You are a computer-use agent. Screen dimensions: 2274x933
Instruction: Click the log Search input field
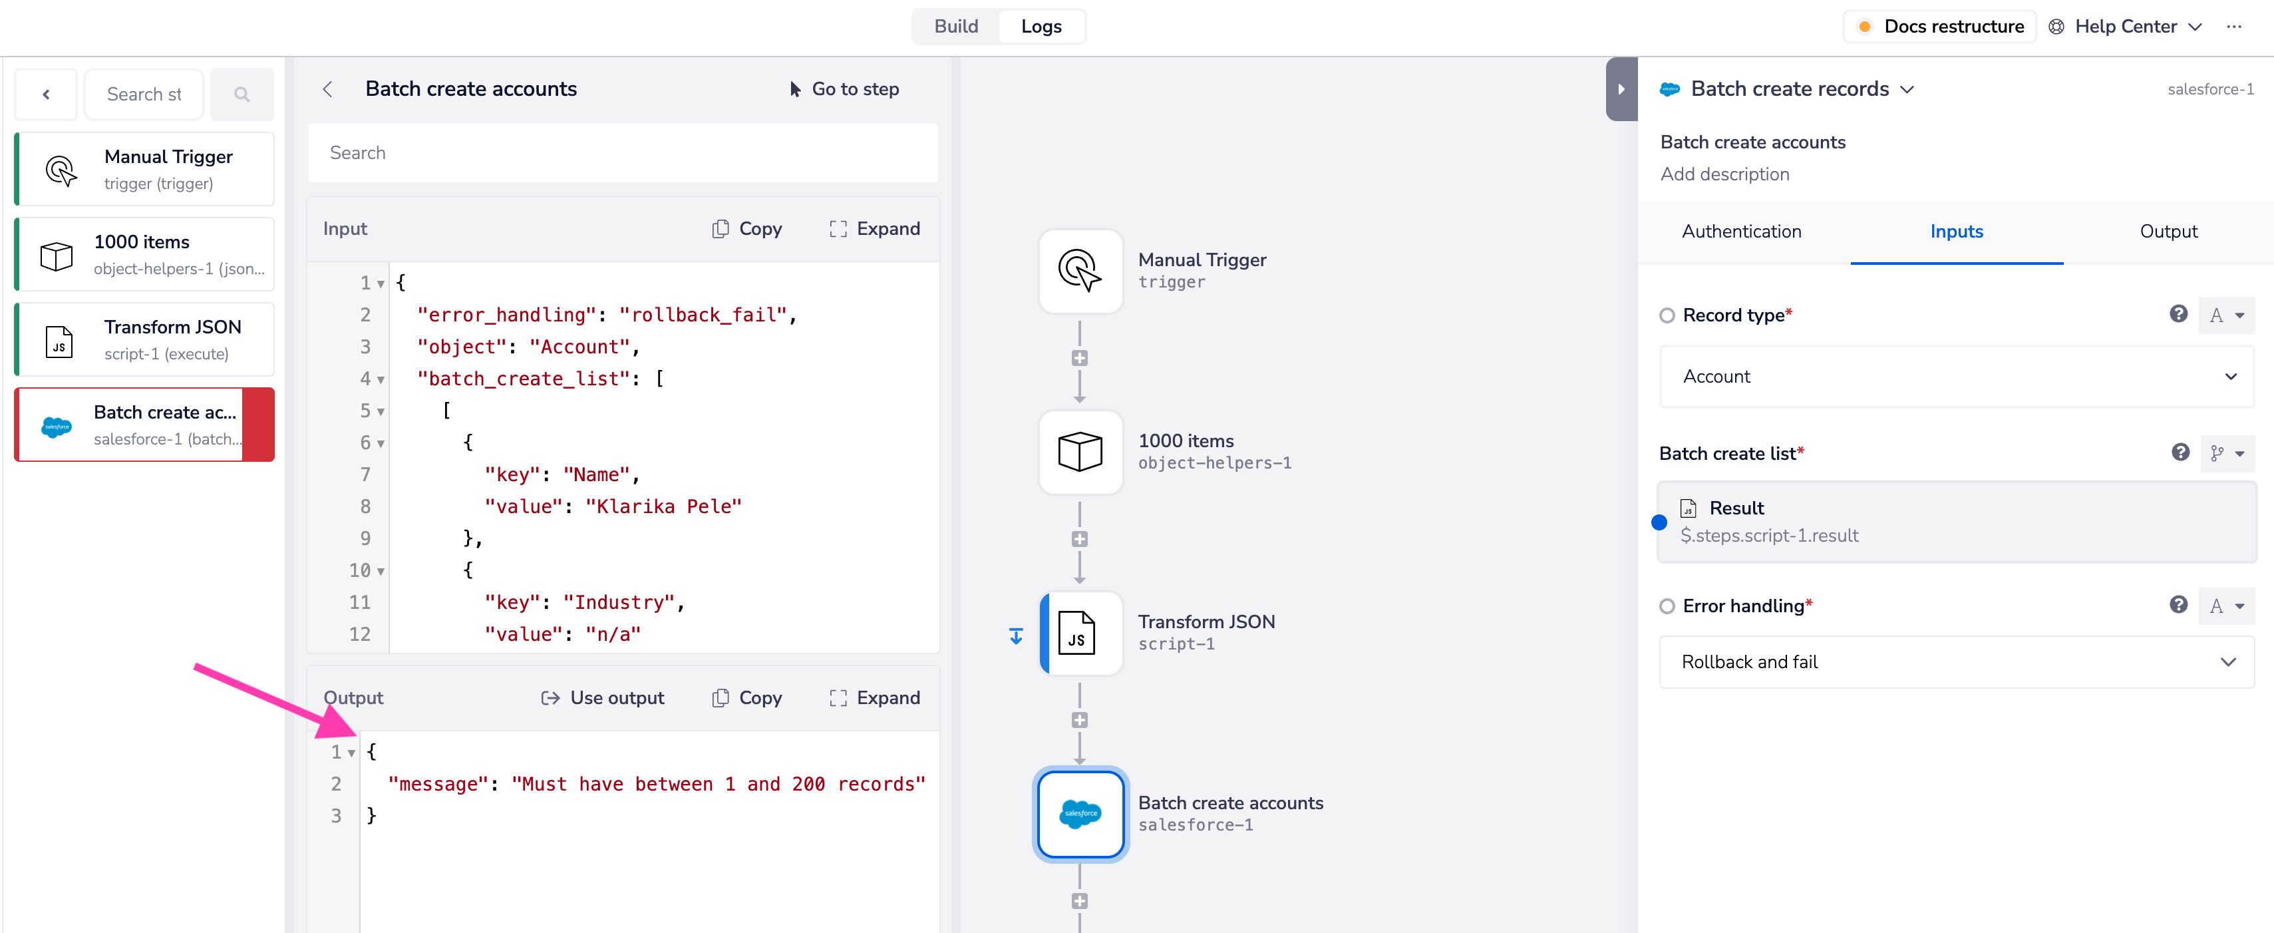point(622,152)
